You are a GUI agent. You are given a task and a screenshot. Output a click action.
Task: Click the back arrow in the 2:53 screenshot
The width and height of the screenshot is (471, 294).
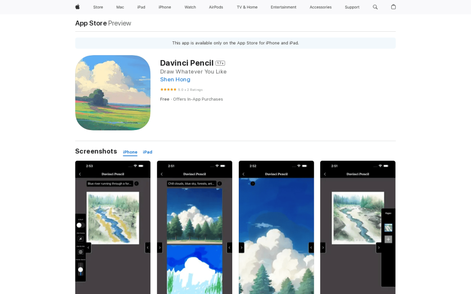pos(80,174)
